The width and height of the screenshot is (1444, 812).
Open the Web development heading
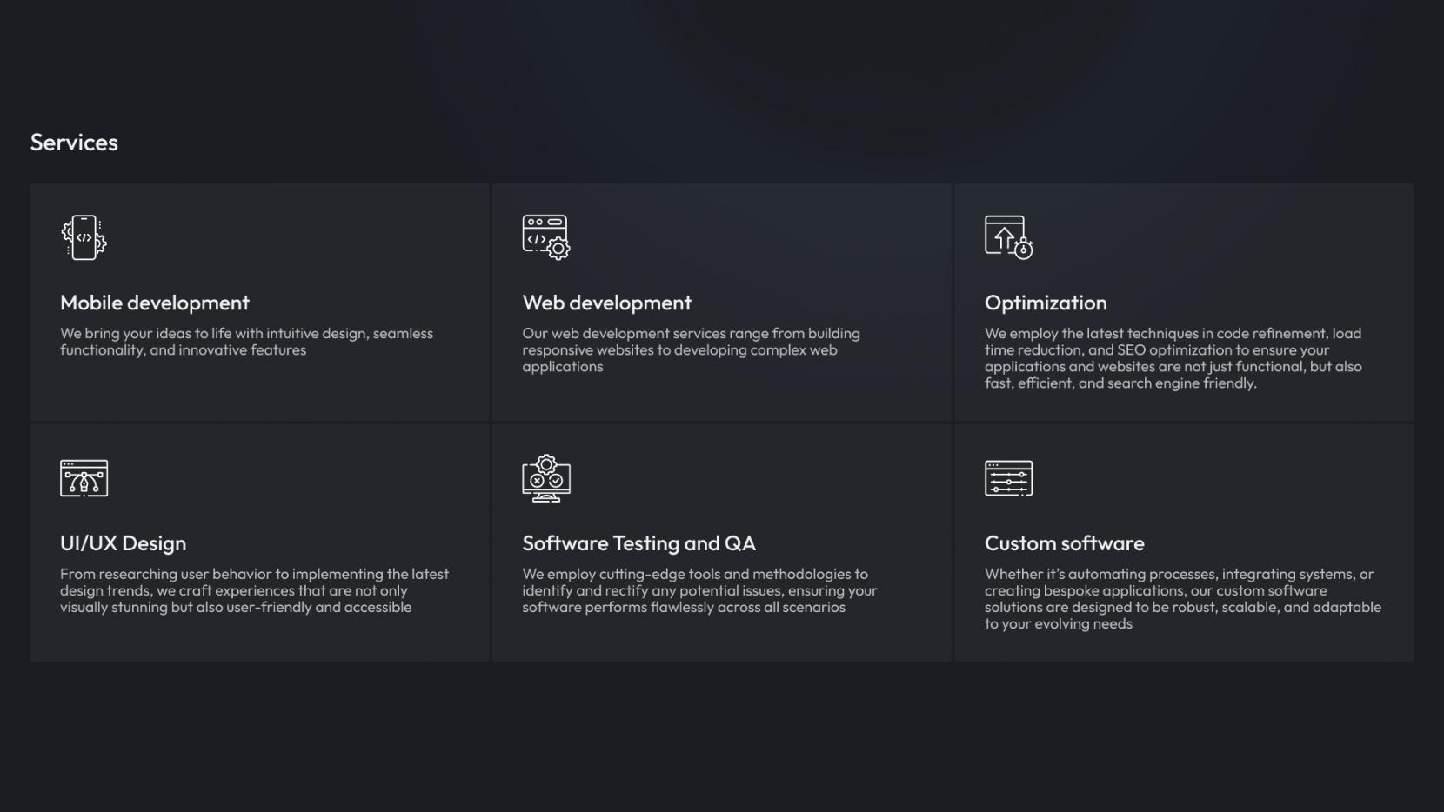606,303
